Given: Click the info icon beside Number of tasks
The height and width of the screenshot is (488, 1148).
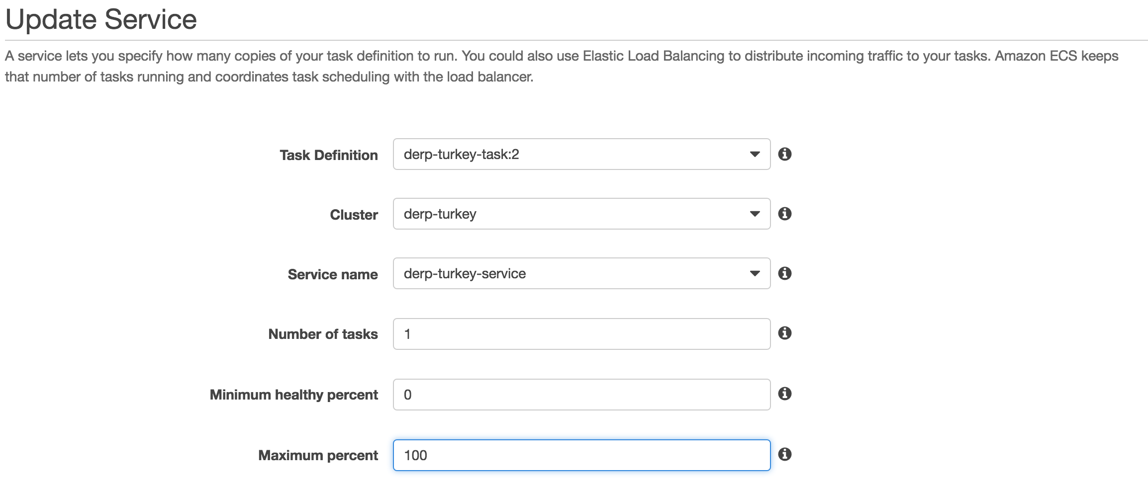Looking at the screenshot, I should click(x=784, y=333).
